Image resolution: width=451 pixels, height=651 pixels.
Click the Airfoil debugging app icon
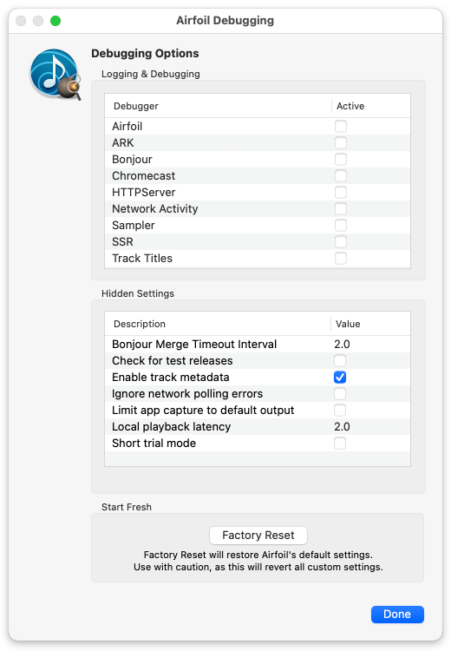pos(56,75)
